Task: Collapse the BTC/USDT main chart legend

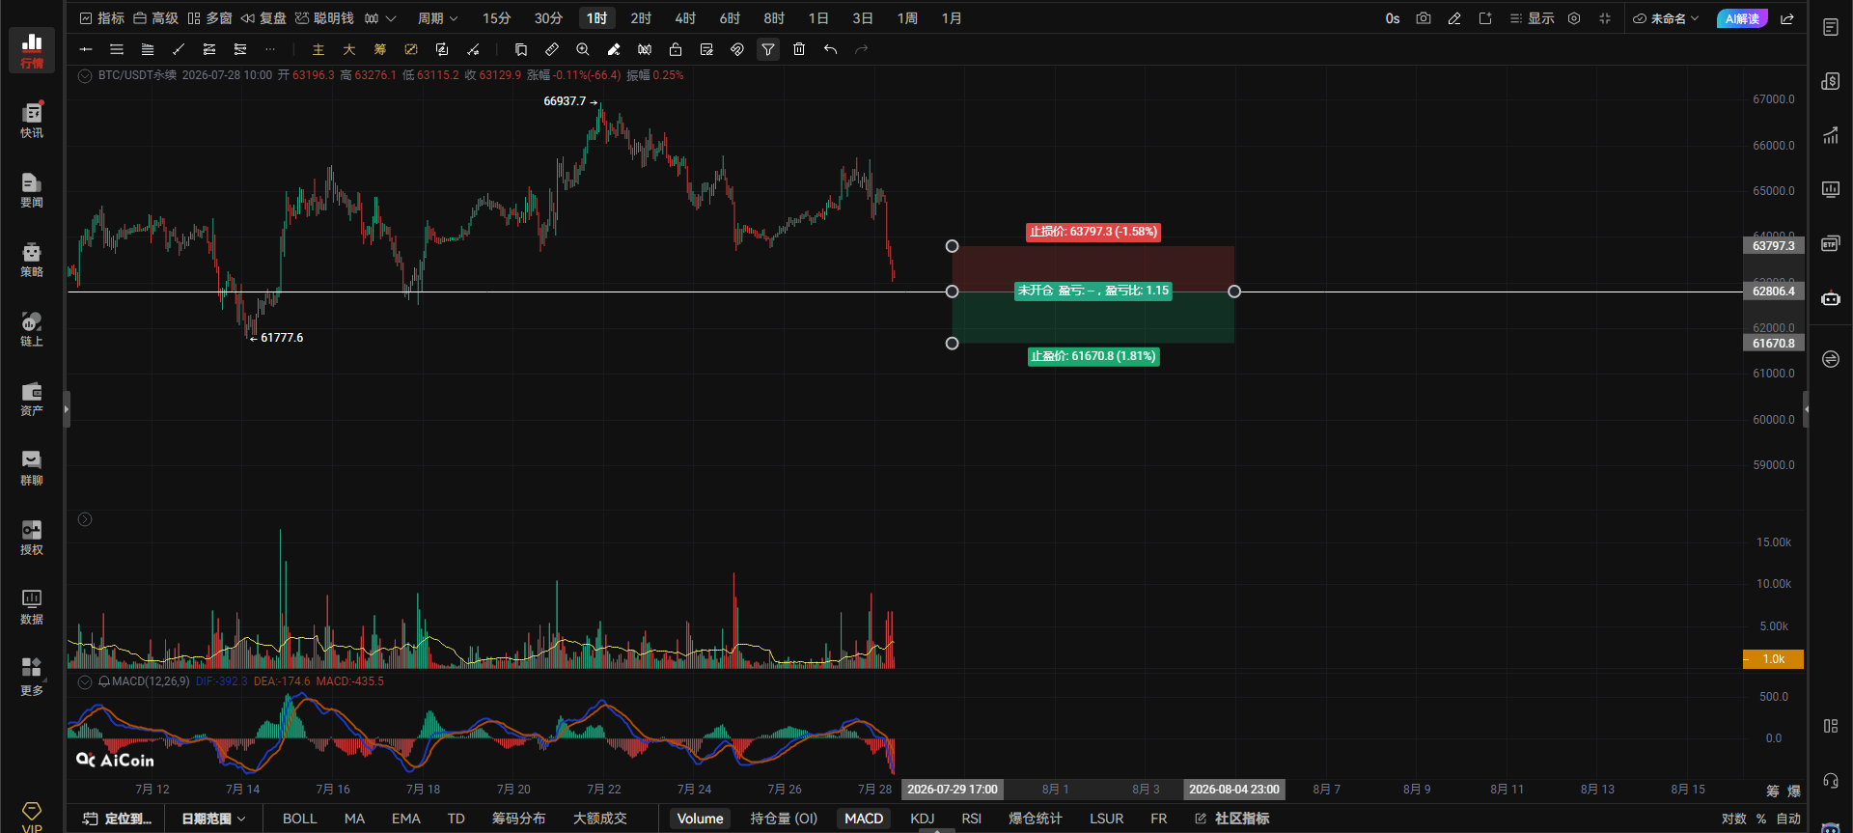Action: pos(85,75)
